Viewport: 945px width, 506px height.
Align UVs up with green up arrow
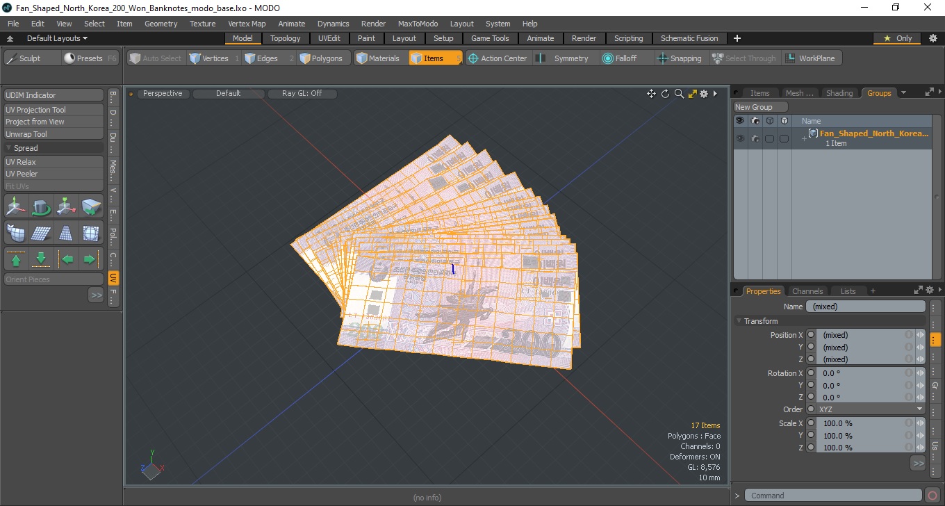tap(17, 259)
